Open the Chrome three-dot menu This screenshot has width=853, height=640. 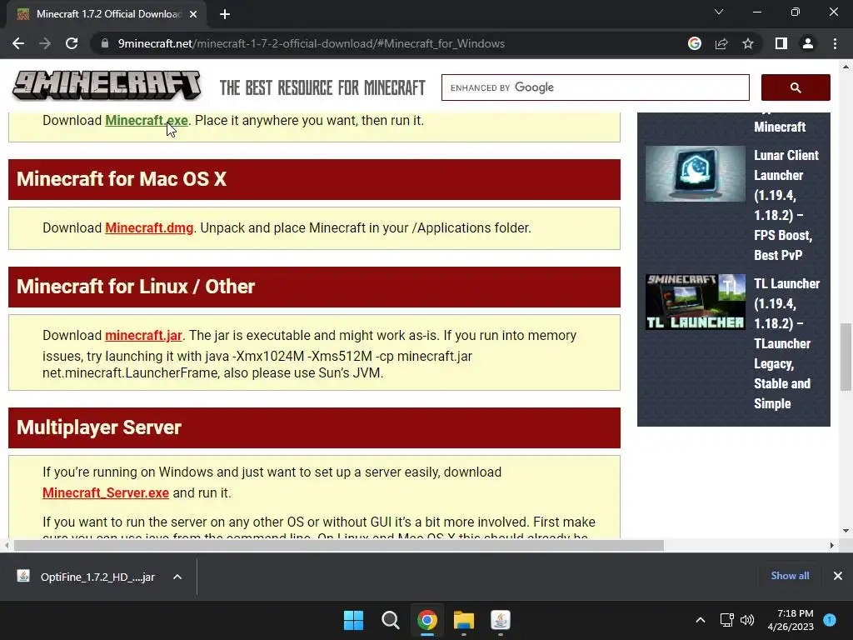[x=835, y=43]
